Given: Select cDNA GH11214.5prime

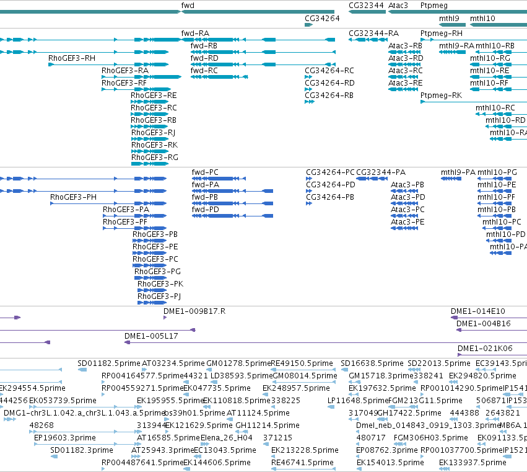Looking at the screenshot, I should pyautogui.click(x=243, y=432).
